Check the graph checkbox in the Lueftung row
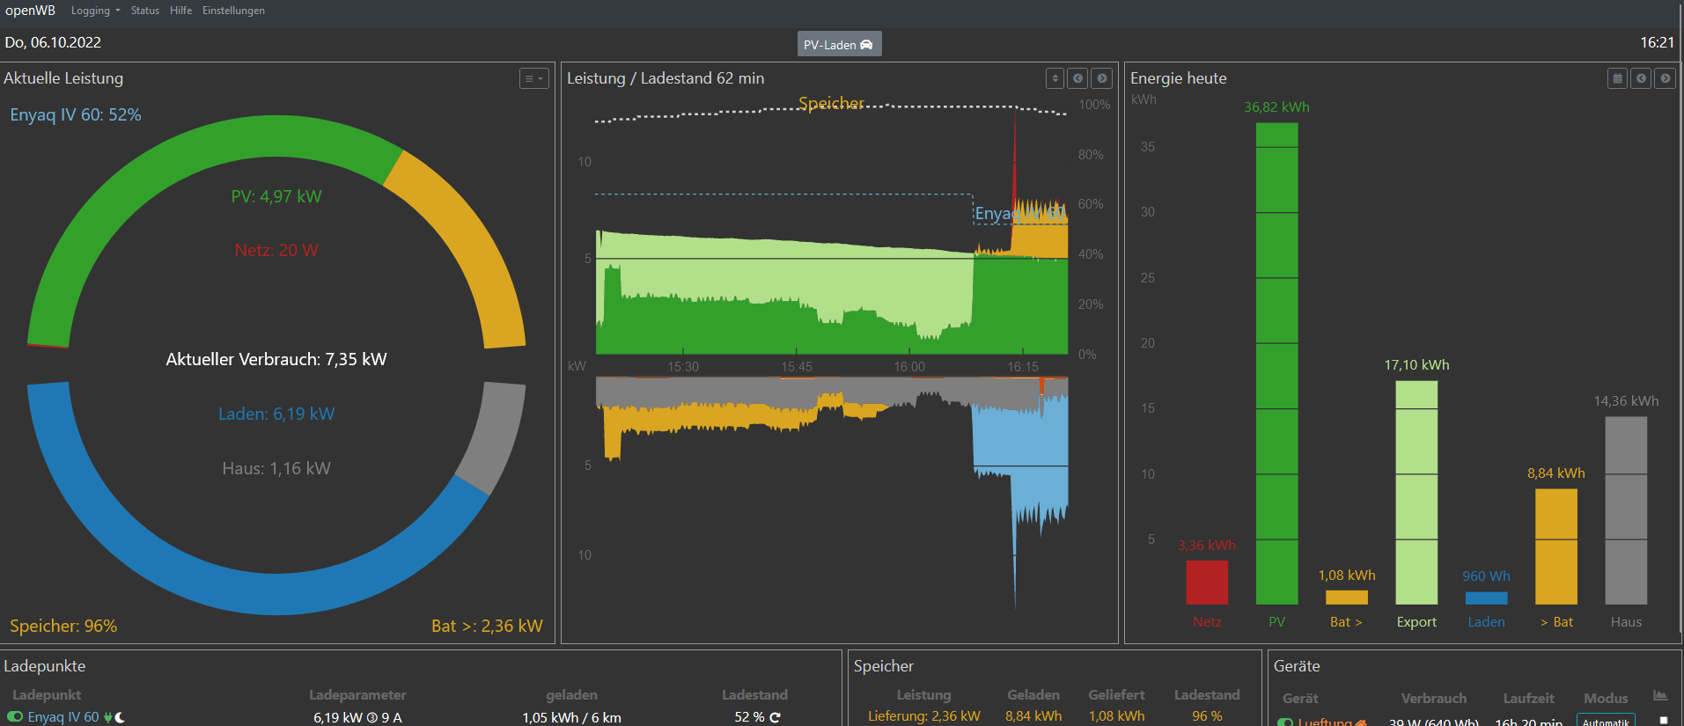This screenshot has width=1684, height=726. tap(1663, 720)
